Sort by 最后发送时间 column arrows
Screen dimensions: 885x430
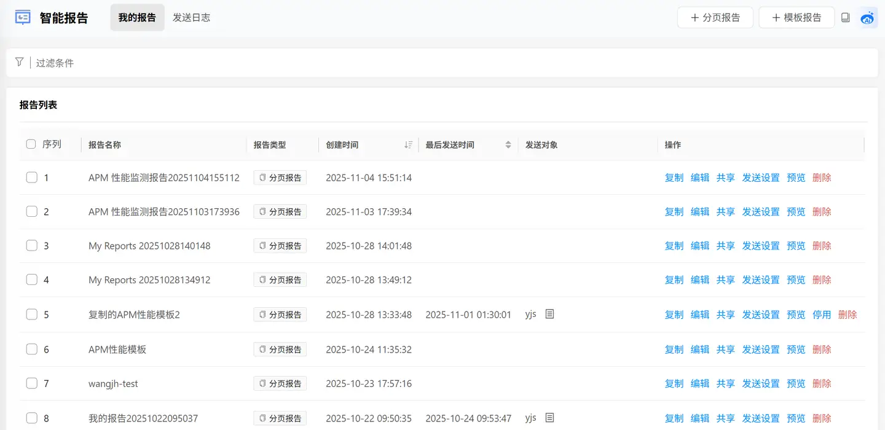pyautogui.click(x=508, y=145)
